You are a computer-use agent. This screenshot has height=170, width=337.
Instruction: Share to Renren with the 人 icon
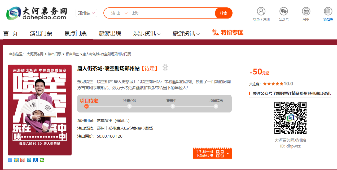36,160
